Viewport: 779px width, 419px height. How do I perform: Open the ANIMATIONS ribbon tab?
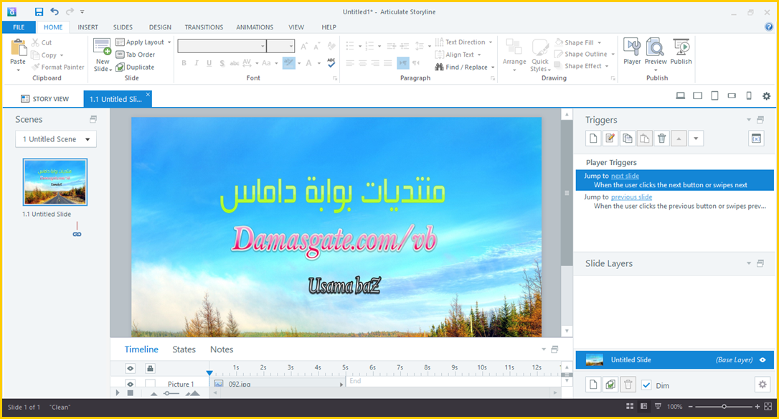point(255,27)
